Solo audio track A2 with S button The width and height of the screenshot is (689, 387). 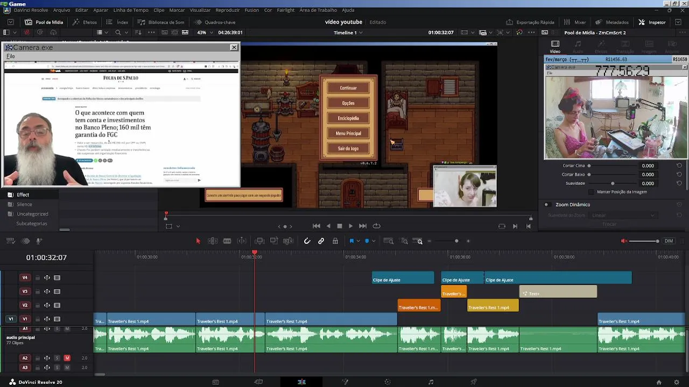pyautogui.click(x=57, y=358)
